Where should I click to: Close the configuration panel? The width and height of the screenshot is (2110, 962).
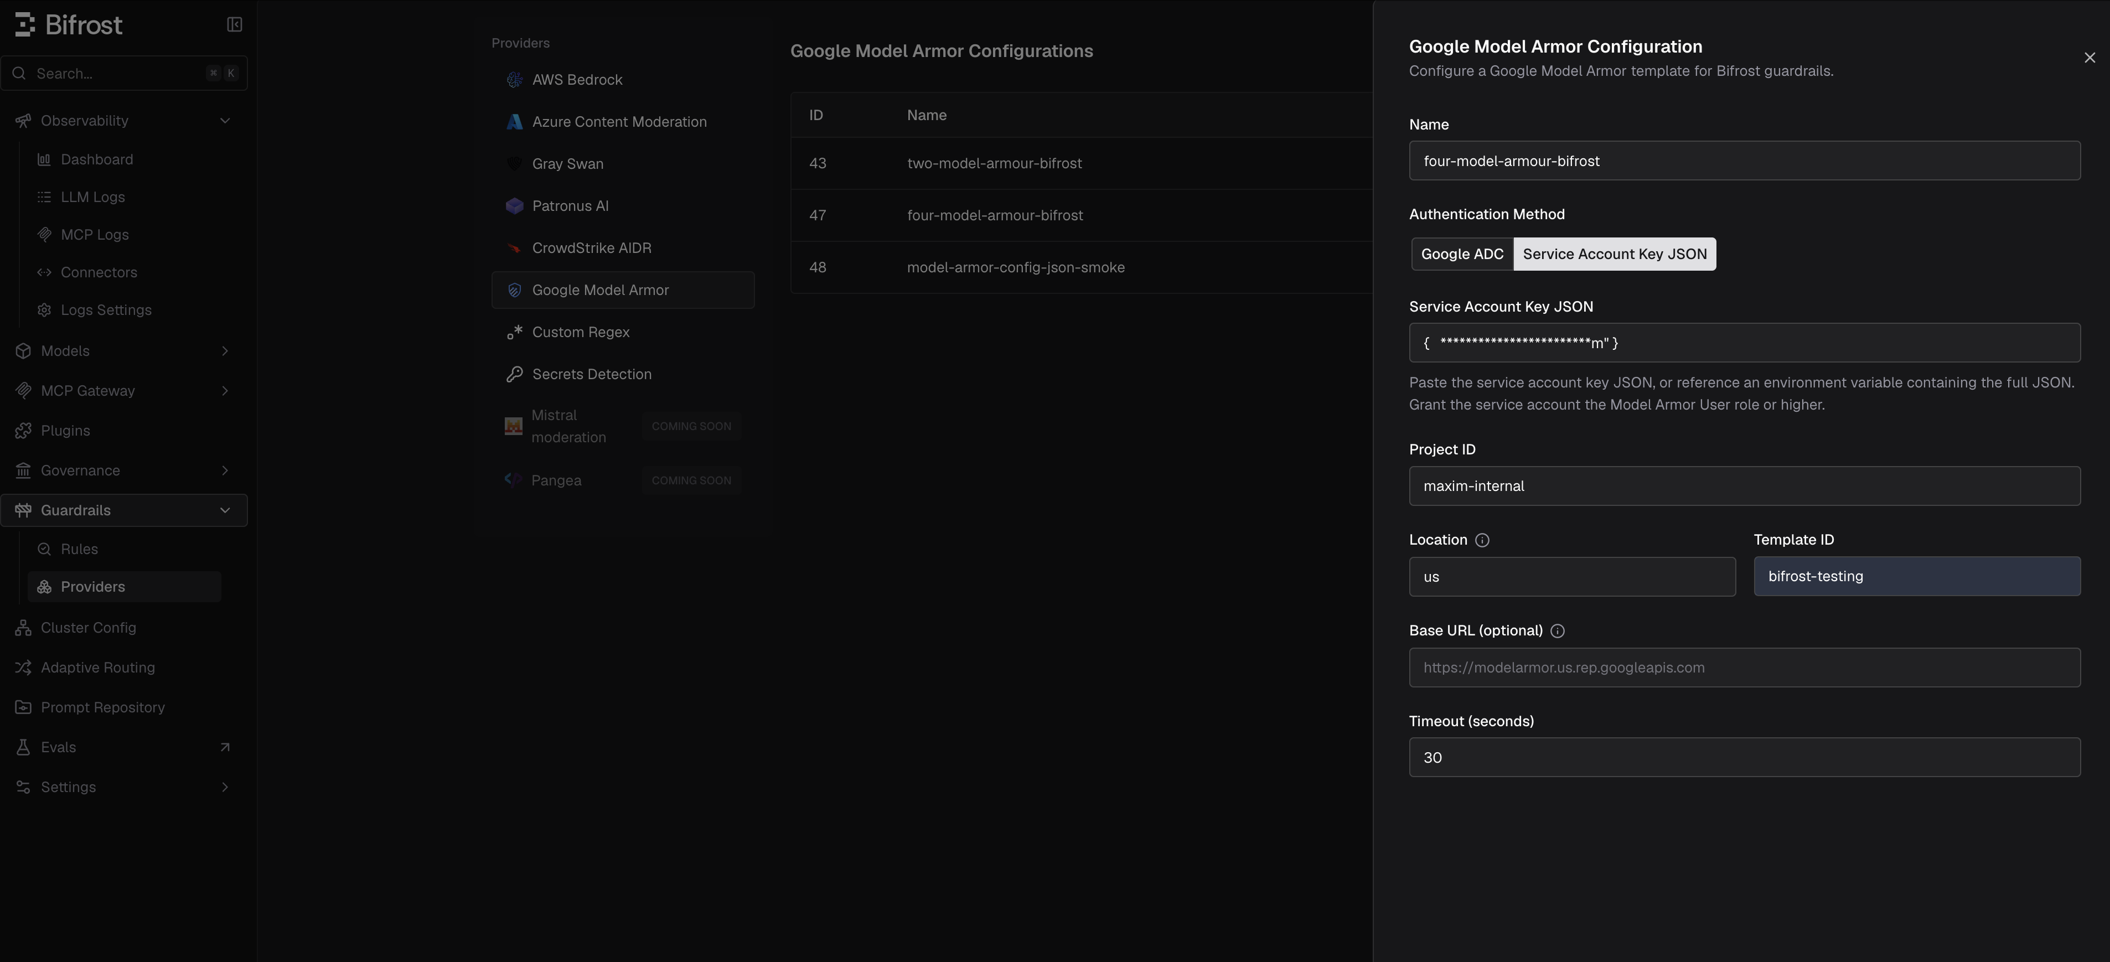tap(2090, 58)
